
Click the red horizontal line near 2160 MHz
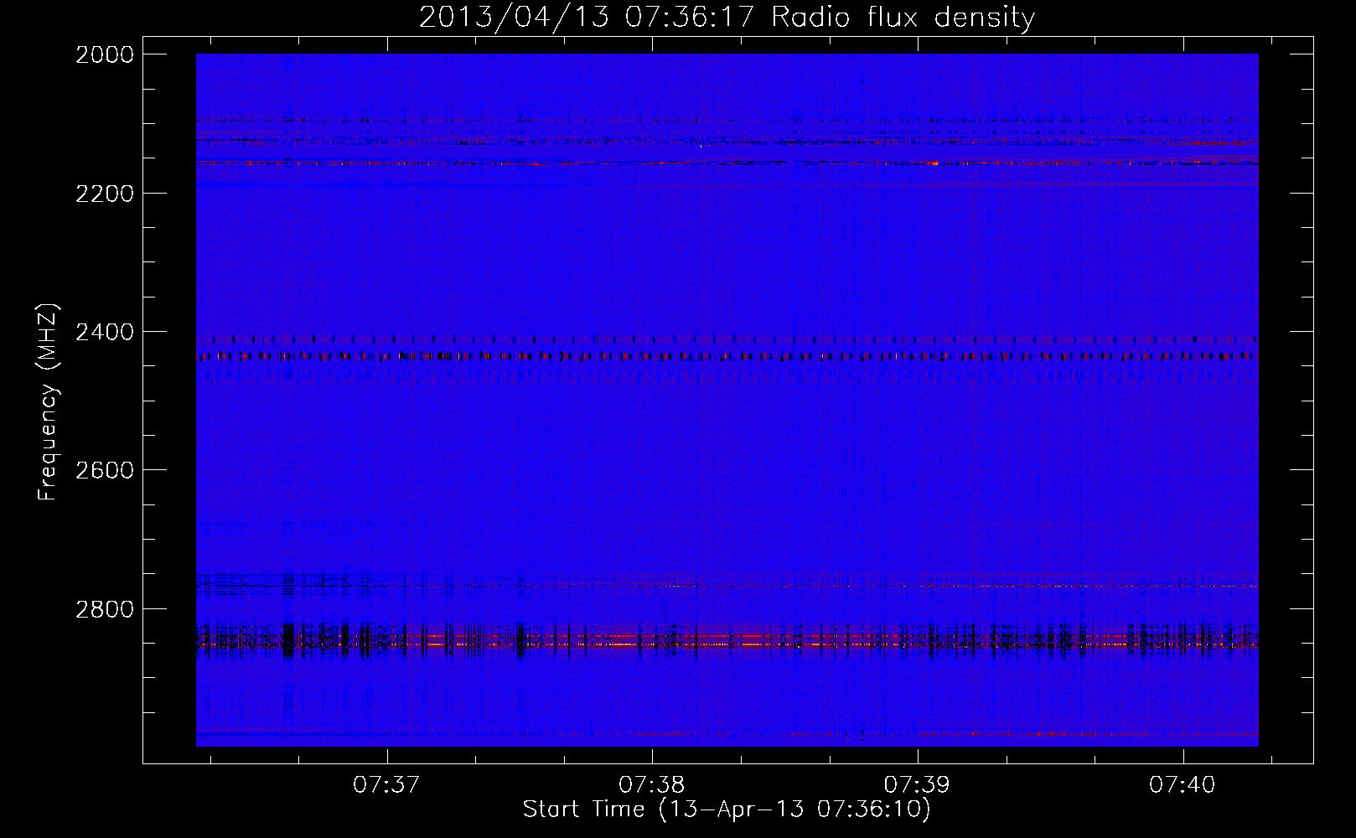pyautogui.click(x=727, y=163)
